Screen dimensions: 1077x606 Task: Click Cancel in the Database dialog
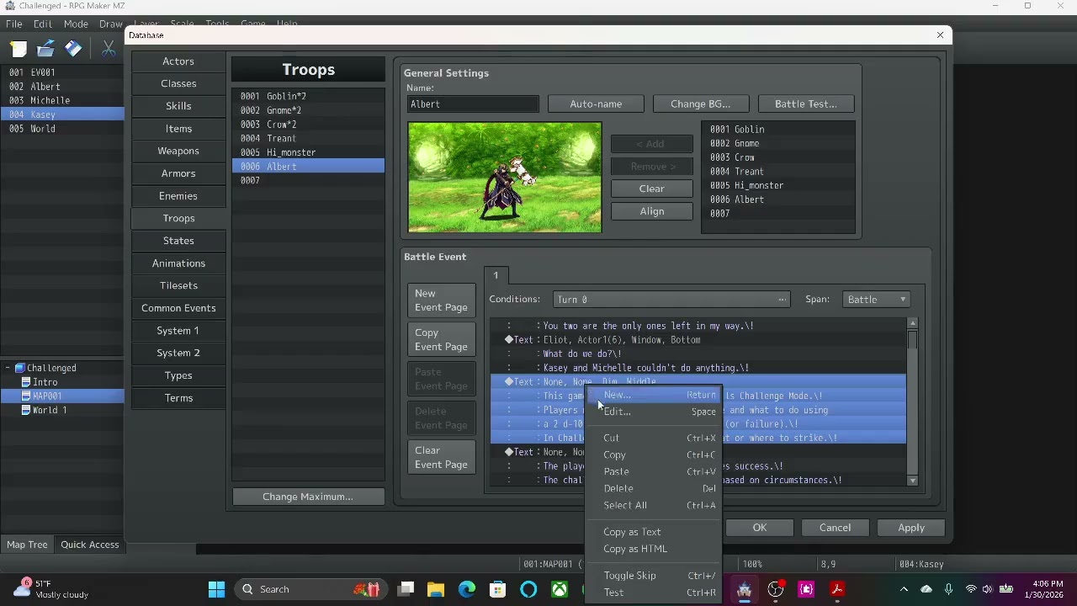pos(836,528)
